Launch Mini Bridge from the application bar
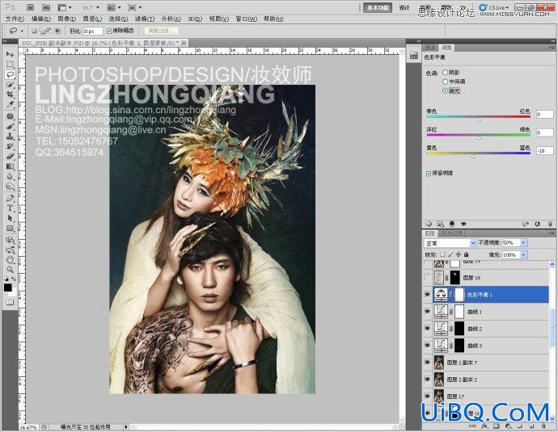558x432 pixels. point(46,7)
